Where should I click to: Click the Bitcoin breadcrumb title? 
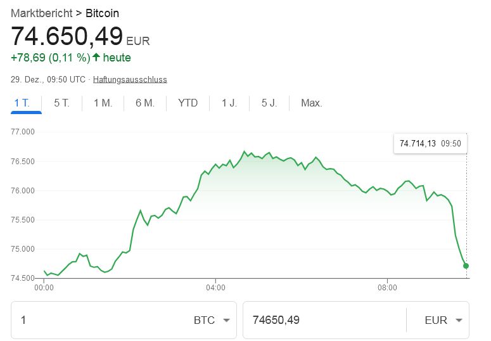point(102,13)
